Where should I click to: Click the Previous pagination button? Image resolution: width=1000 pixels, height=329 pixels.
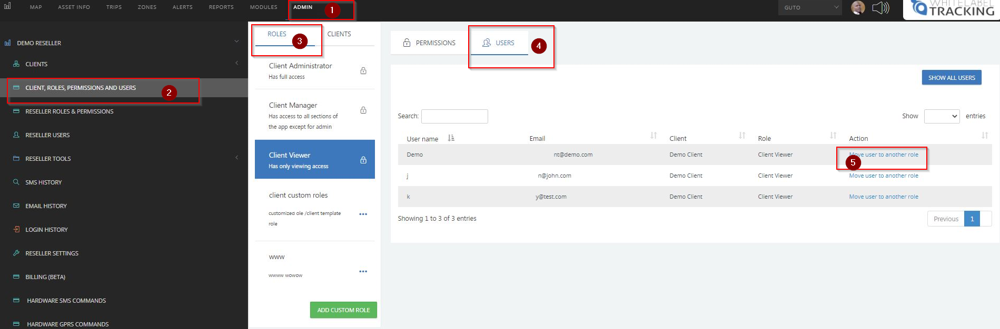coord(946,219)
